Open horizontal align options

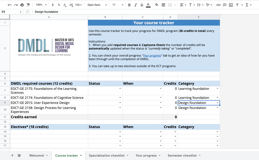(183, 5)
